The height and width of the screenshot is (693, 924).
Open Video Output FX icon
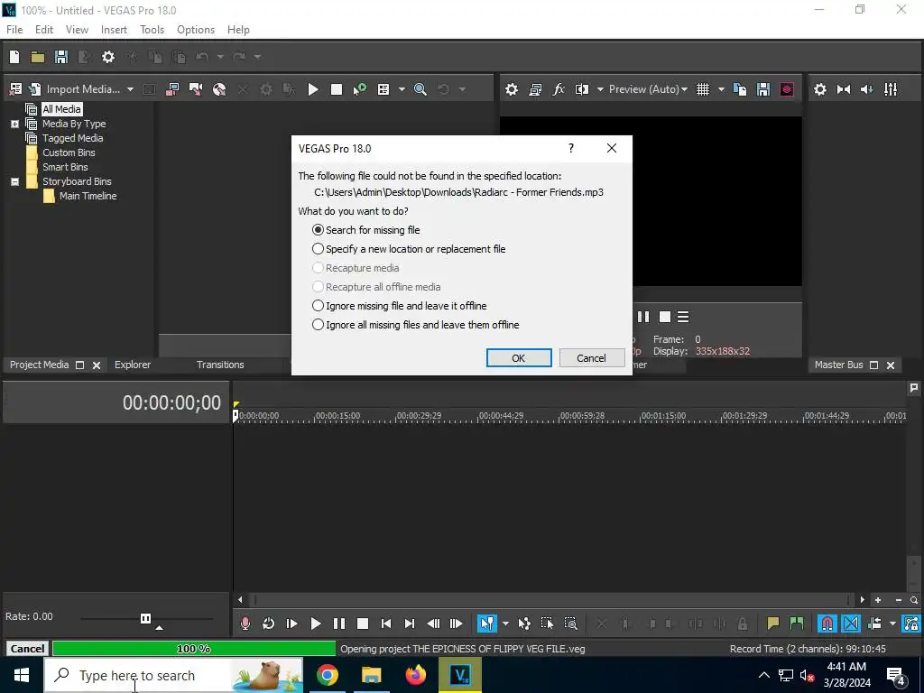559,89
